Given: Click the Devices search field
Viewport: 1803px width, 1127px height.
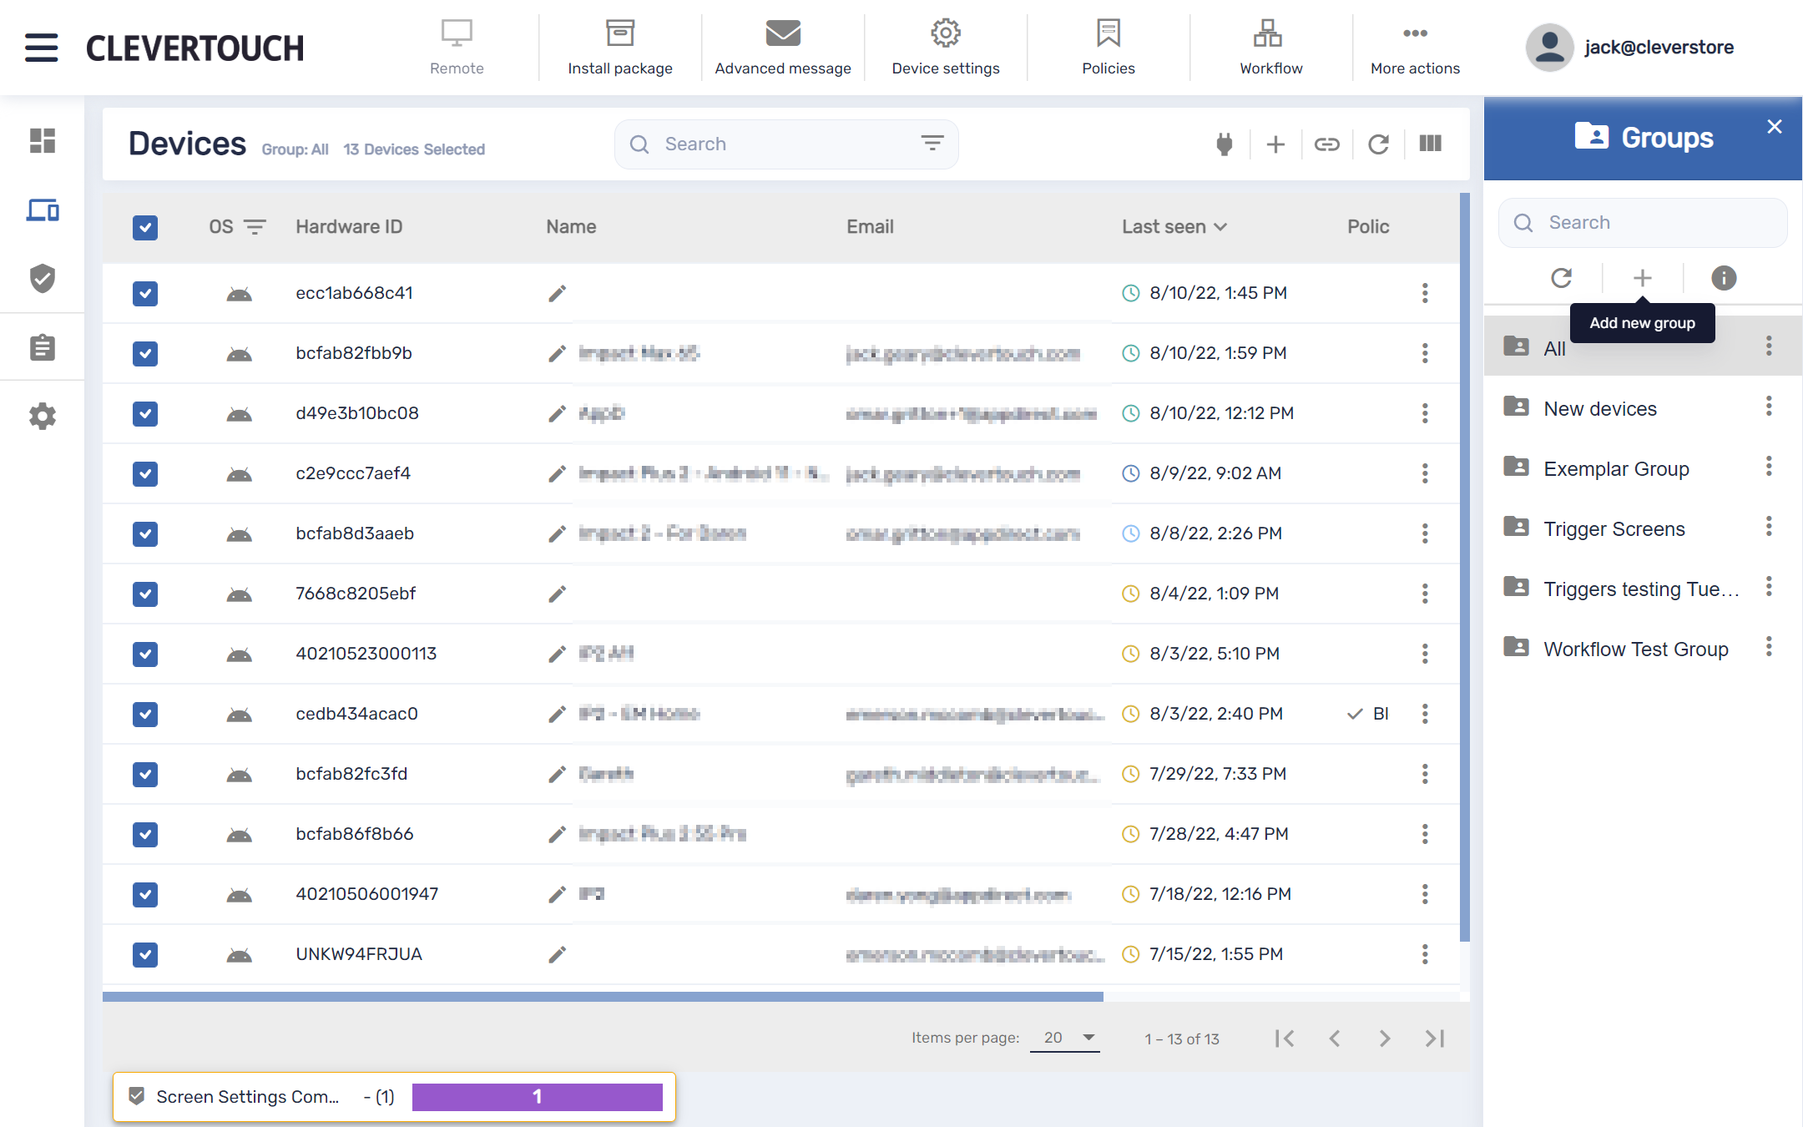Looking at the screenshot, I should (x=786, y=144).
